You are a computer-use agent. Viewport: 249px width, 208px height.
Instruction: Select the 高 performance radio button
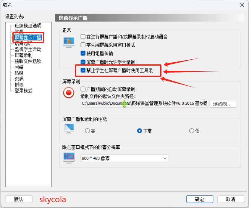[87, 131]
